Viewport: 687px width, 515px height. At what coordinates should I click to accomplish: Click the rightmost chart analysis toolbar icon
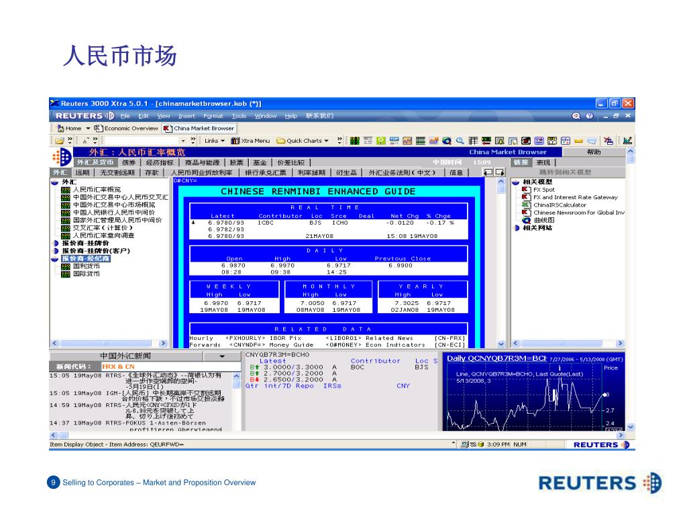(x=627, y=141)
